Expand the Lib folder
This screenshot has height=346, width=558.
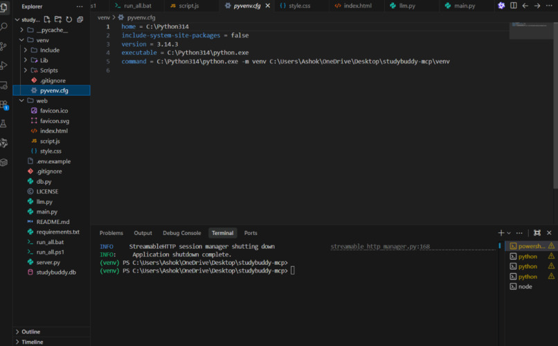pos(25,60)
